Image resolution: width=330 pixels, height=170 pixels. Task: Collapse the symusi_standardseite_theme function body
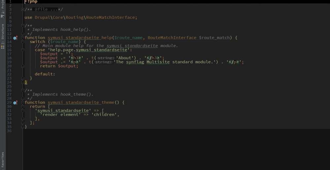pos(22,103)
